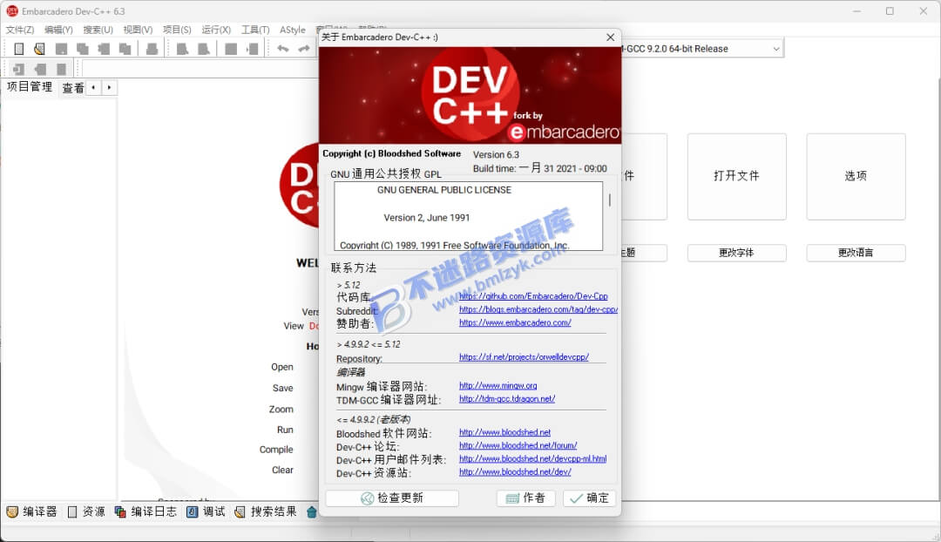
Task: Click the empty toolbar combo field
Action: coord(200,69)
